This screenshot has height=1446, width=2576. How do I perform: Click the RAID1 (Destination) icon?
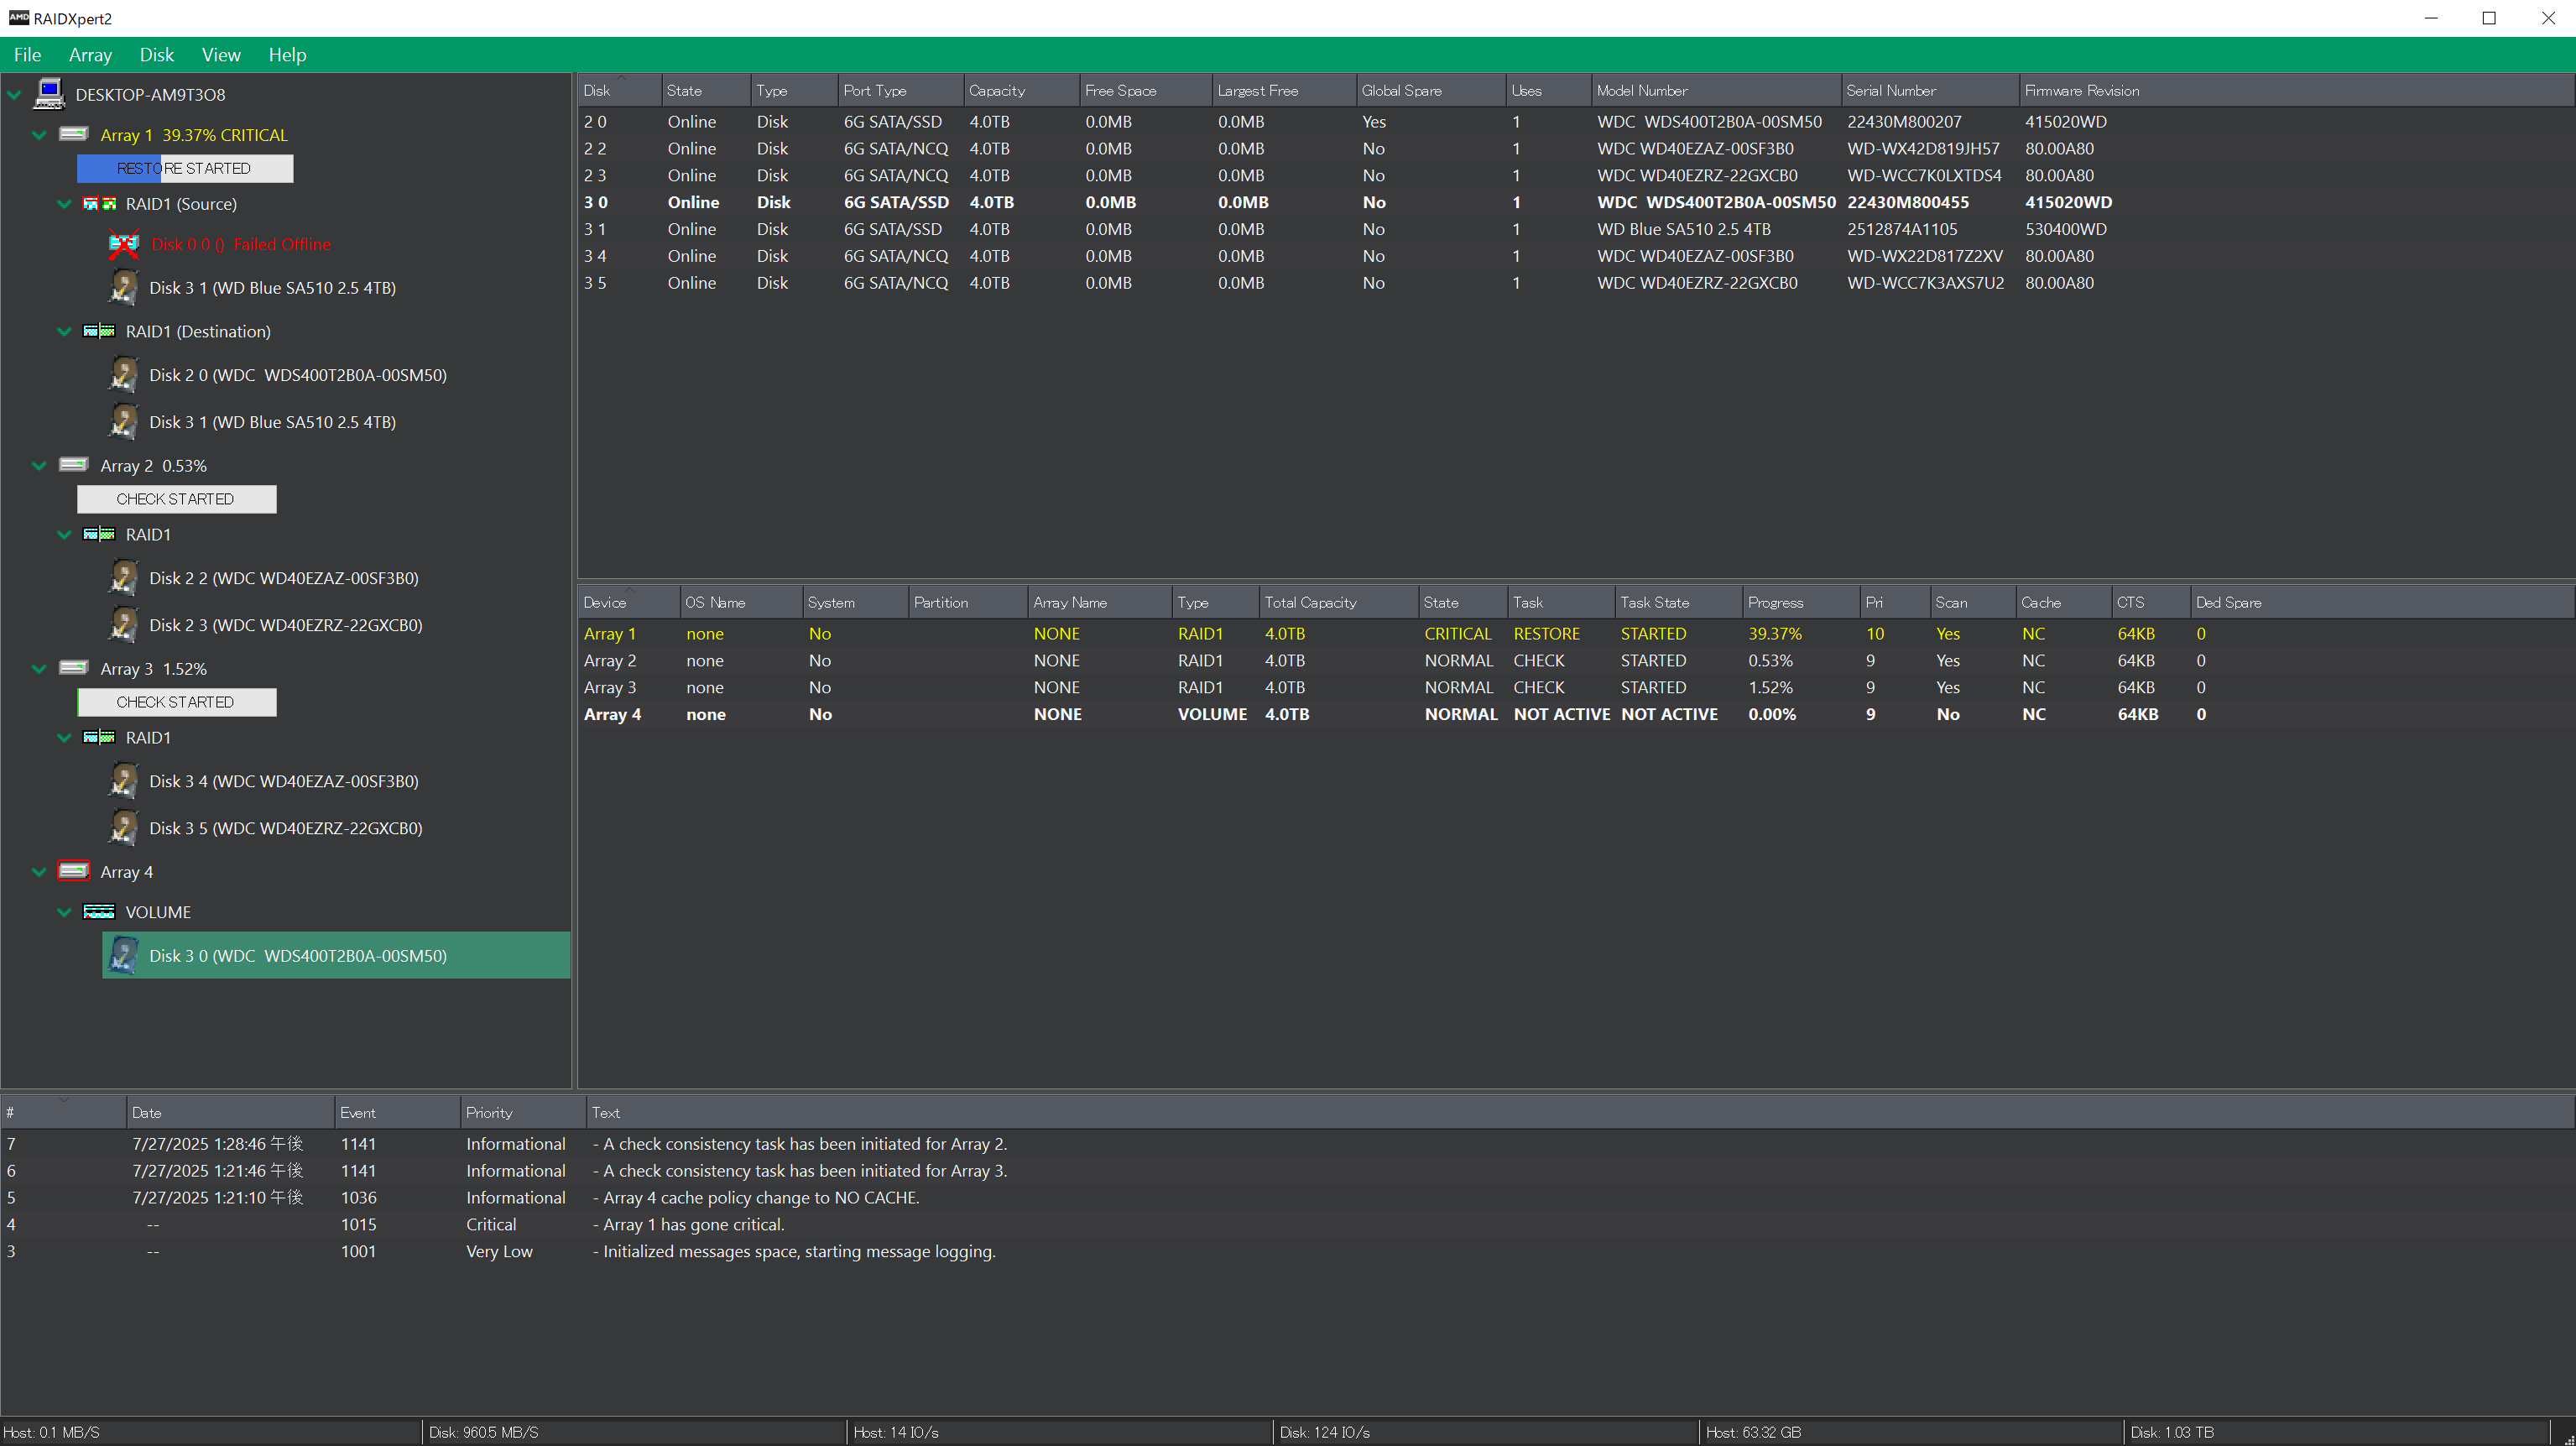[98, 331]
